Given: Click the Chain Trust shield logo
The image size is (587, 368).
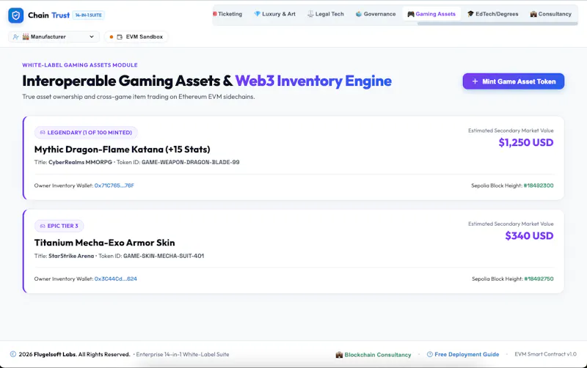Looking at the screenshot, I should (15, 15).
